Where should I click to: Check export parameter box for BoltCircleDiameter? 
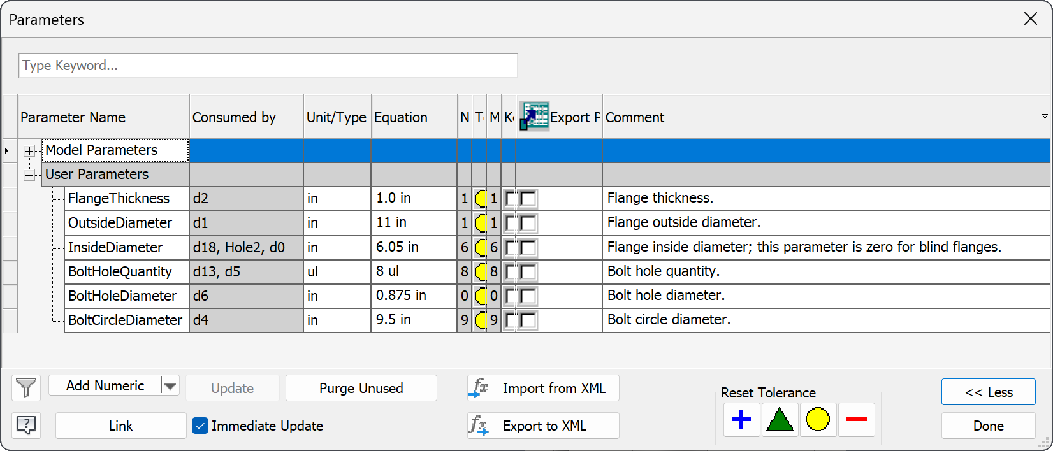point(528,320)
